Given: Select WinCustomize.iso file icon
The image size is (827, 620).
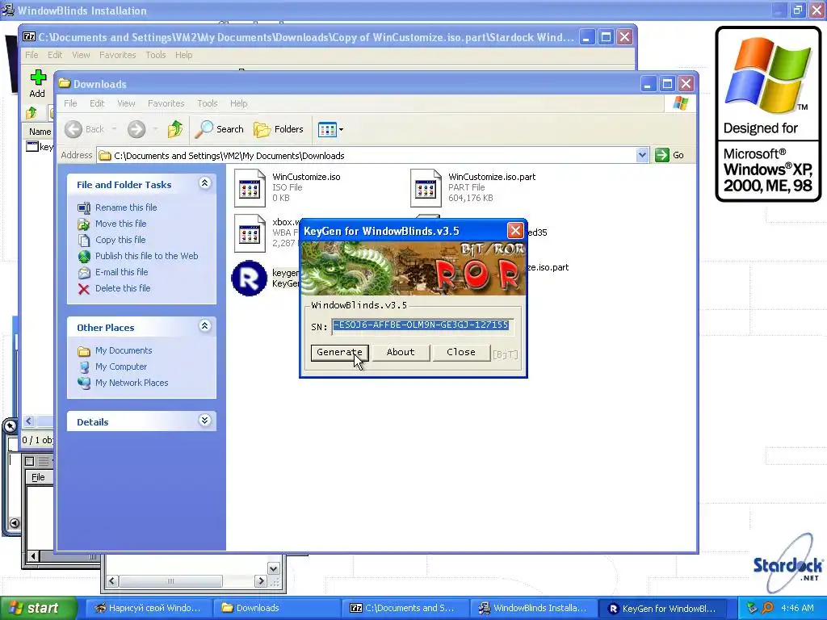Looking at the screenshot, I should [x=250, y=187].
